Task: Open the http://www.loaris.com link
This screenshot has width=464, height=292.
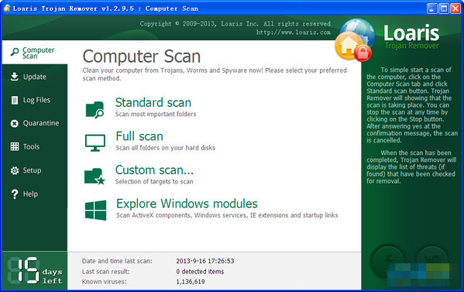Action: tap(294, 33)
